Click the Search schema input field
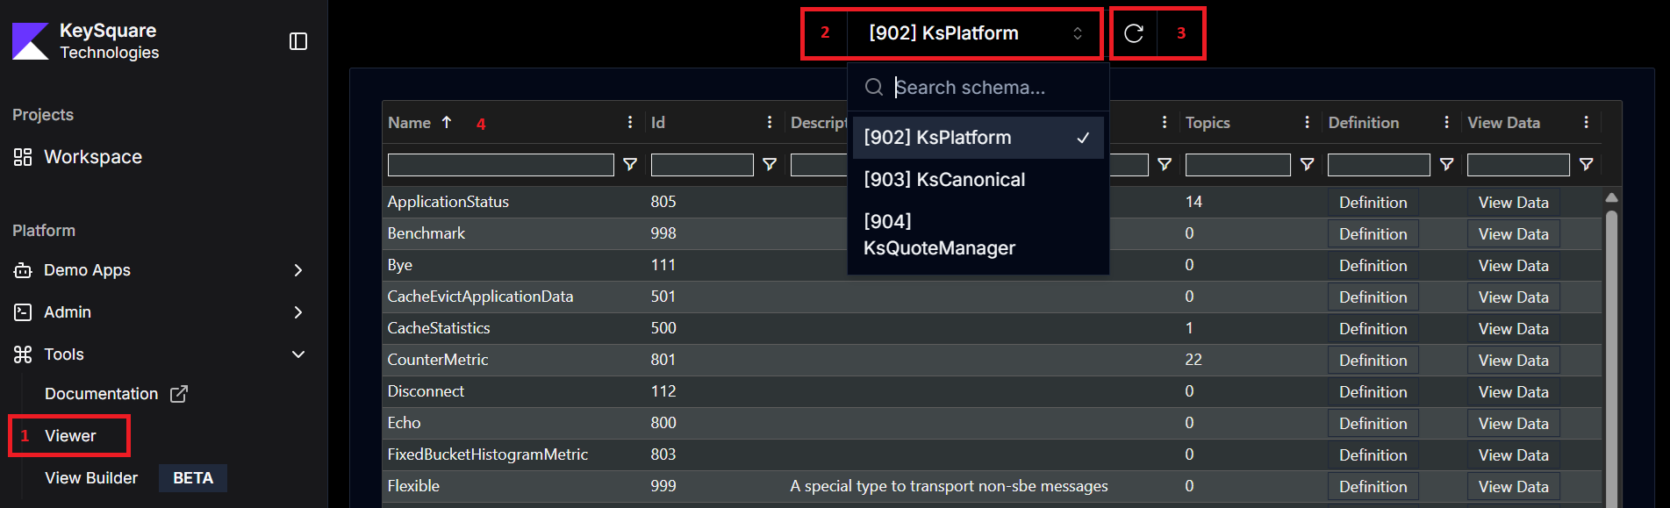The height and width of the screenshot is (508, 1670). point(992,88)
